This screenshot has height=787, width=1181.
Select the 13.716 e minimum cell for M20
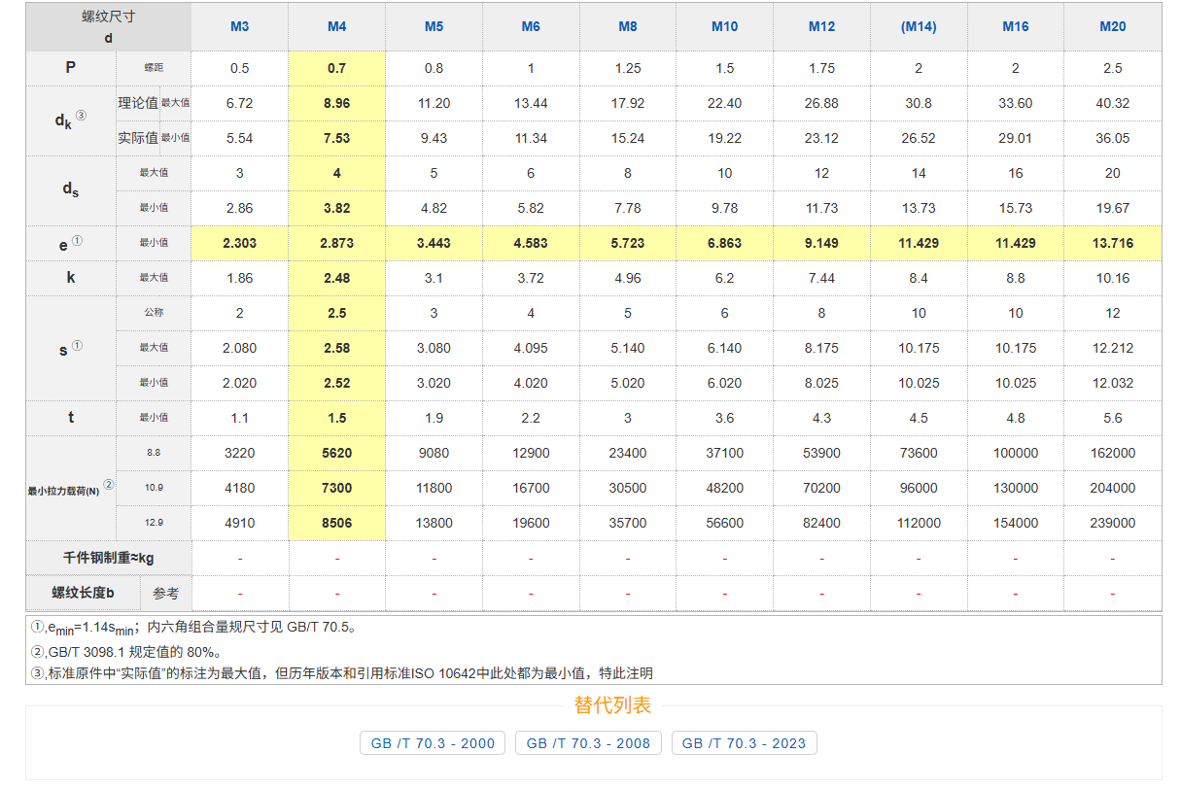coord(1112,243)
